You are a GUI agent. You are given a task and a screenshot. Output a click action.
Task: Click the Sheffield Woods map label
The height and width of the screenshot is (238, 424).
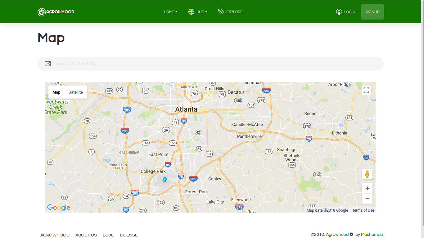(292, 158)
